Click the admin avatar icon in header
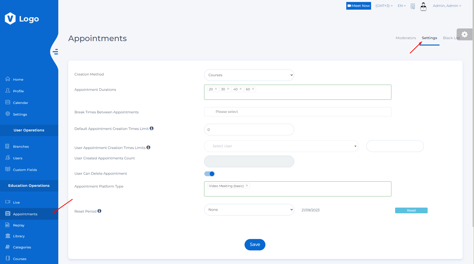The image size is (474, 264). 423,6
